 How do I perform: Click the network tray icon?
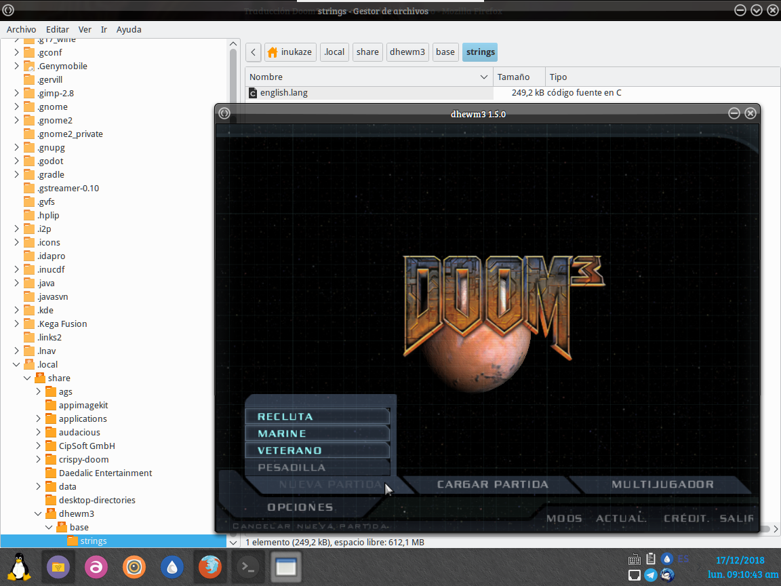[x=634, y=576]
